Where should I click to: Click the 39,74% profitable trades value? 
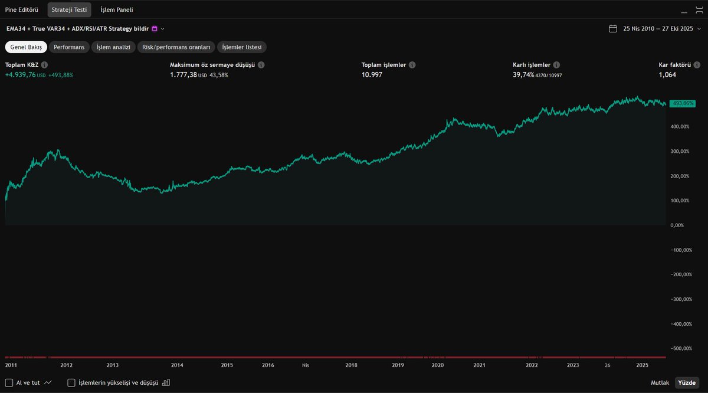click(523, 75)
